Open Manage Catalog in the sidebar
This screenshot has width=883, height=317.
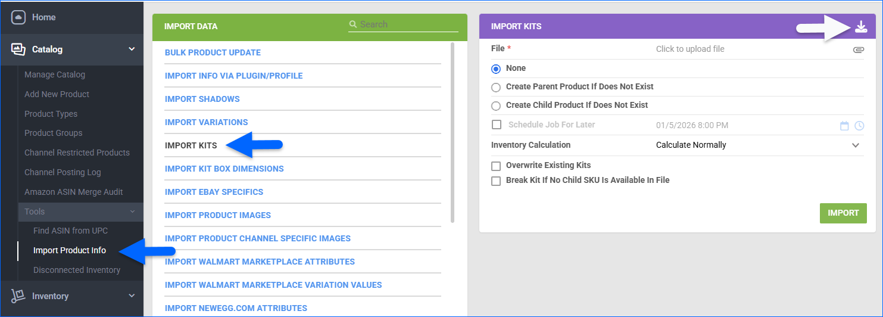point(55,74)
